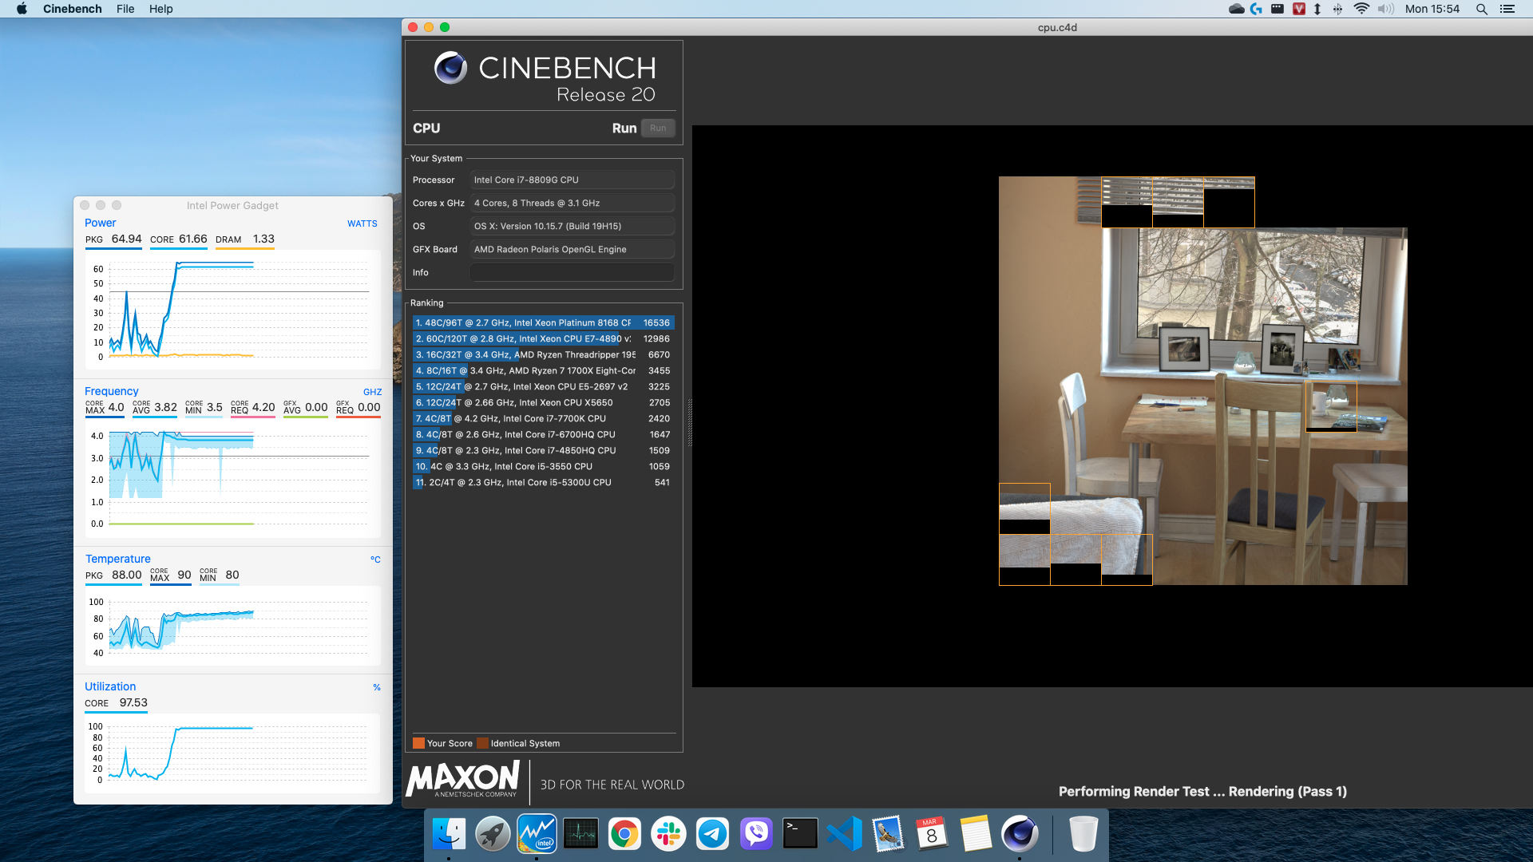The width and height of the screenshot is (1533, 862).
Task: Open the File menu
Action: point(125,9)
